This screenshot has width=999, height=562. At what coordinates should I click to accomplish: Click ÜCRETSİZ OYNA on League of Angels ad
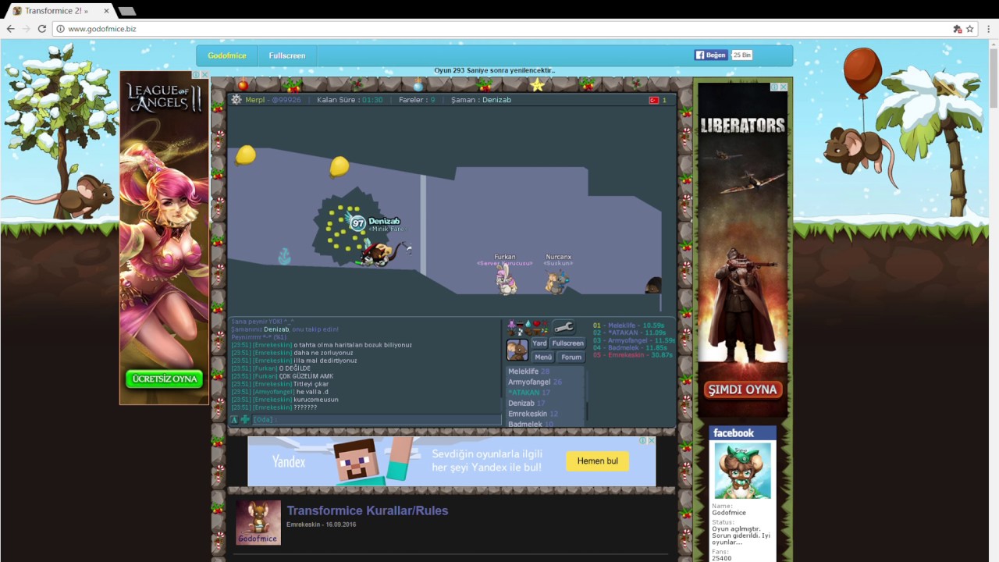164,379
